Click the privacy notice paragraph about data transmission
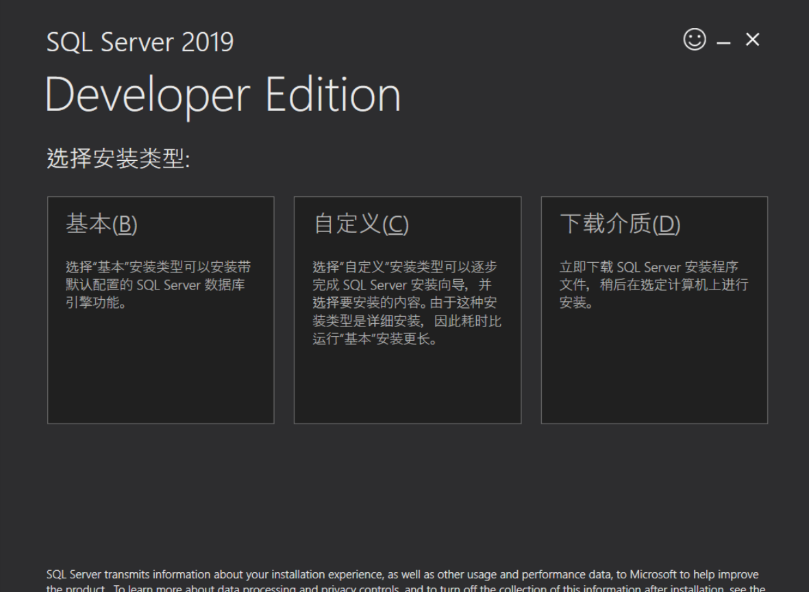Viewport: 809px width, 592px height. pyautogui.click(x=406, y=580)
